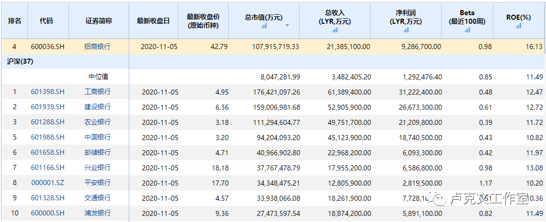Click closing price 18.18 for 兴业银行
This screenshot has width=546, height=222.
[x=221, y=167]
